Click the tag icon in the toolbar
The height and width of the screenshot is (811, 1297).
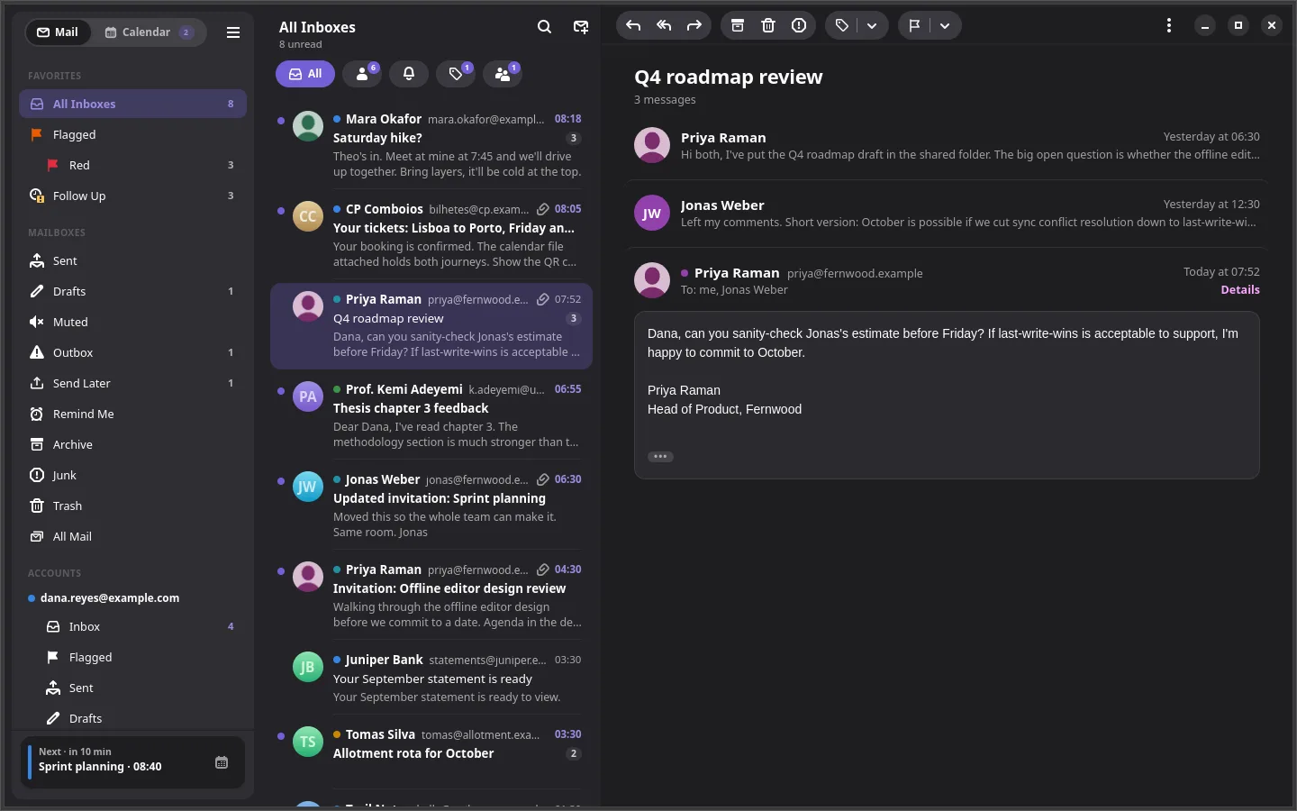[842, 25]
